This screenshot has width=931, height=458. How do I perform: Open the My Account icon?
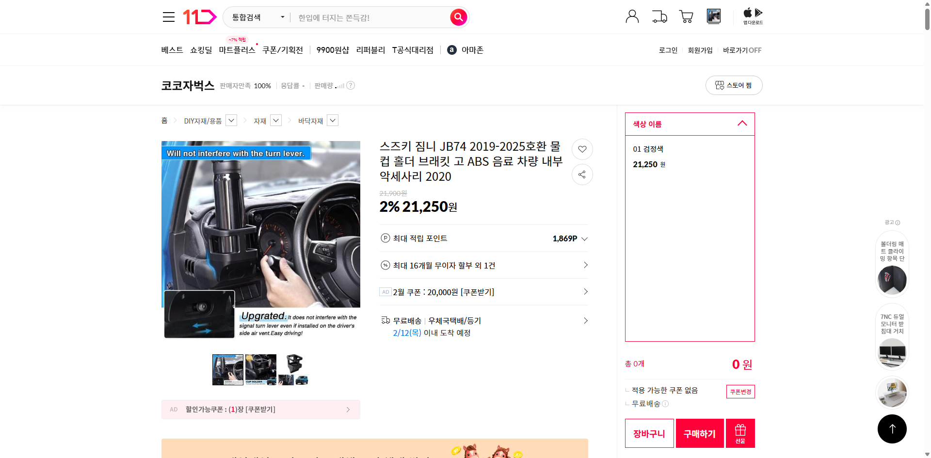pos(632,16)
